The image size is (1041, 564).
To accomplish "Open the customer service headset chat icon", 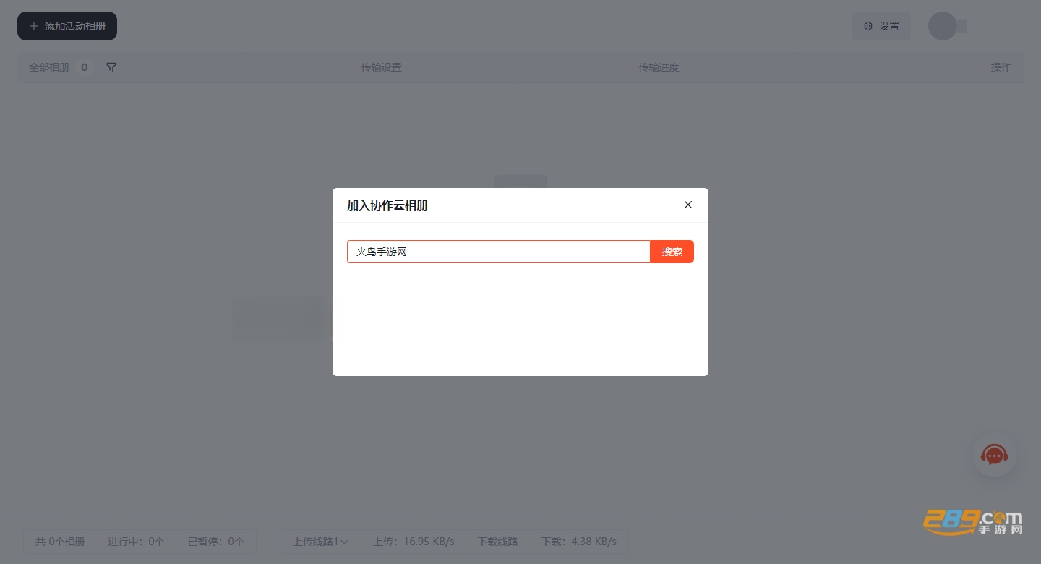I will [995, 455].
